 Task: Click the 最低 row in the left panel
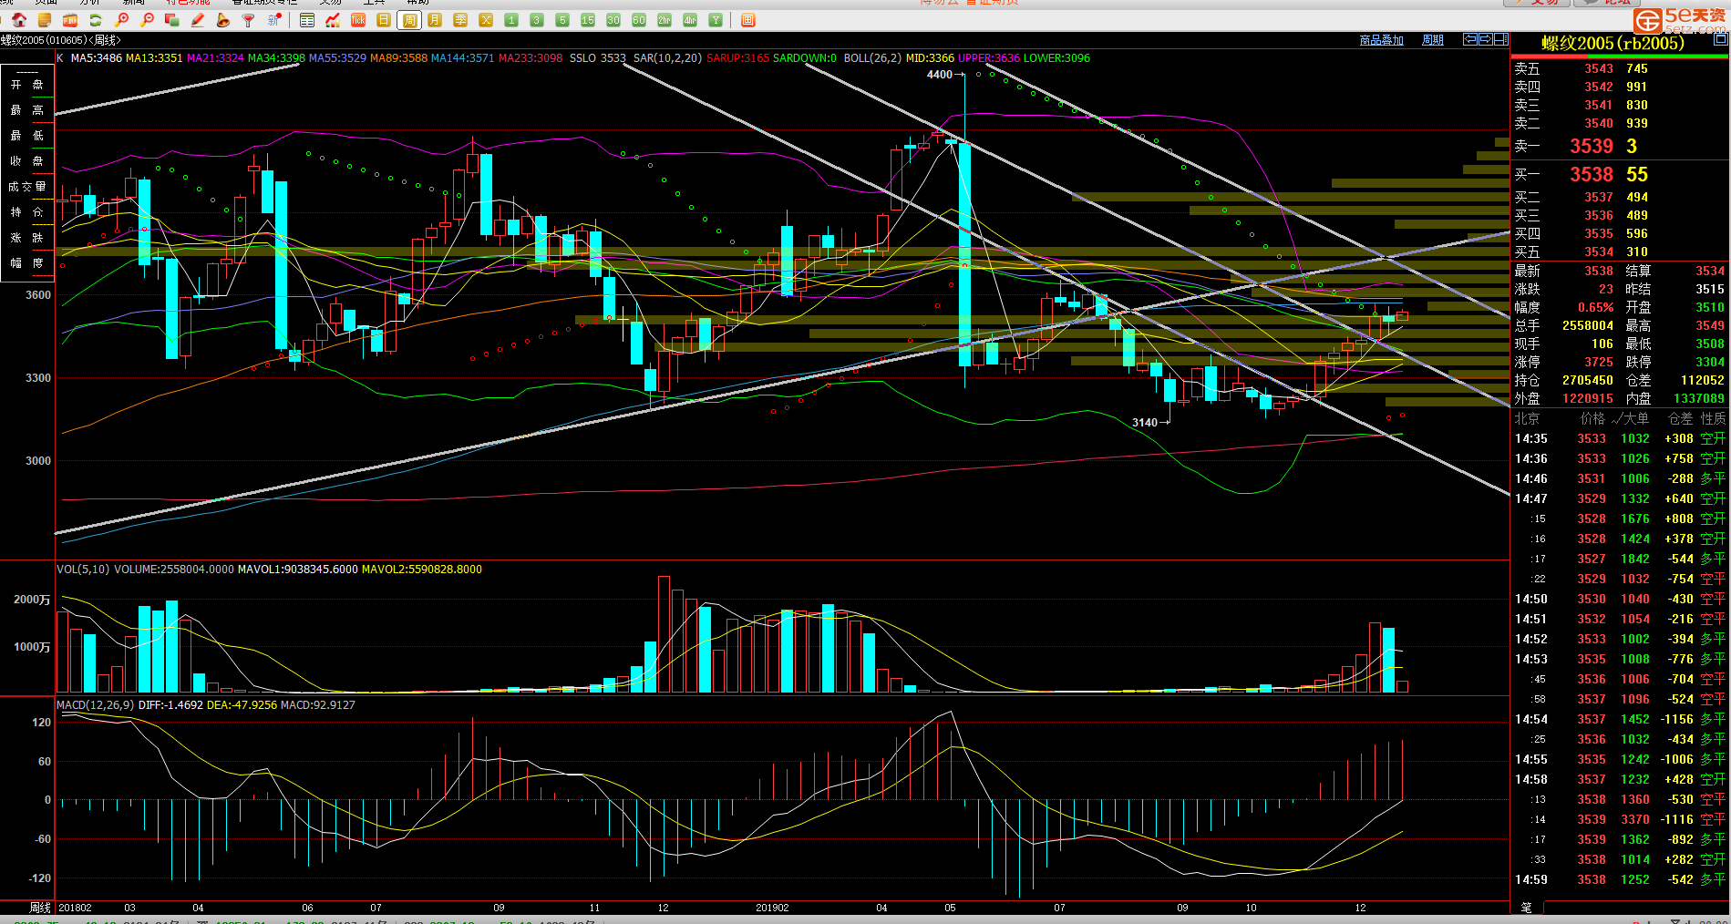coord(27,135)
